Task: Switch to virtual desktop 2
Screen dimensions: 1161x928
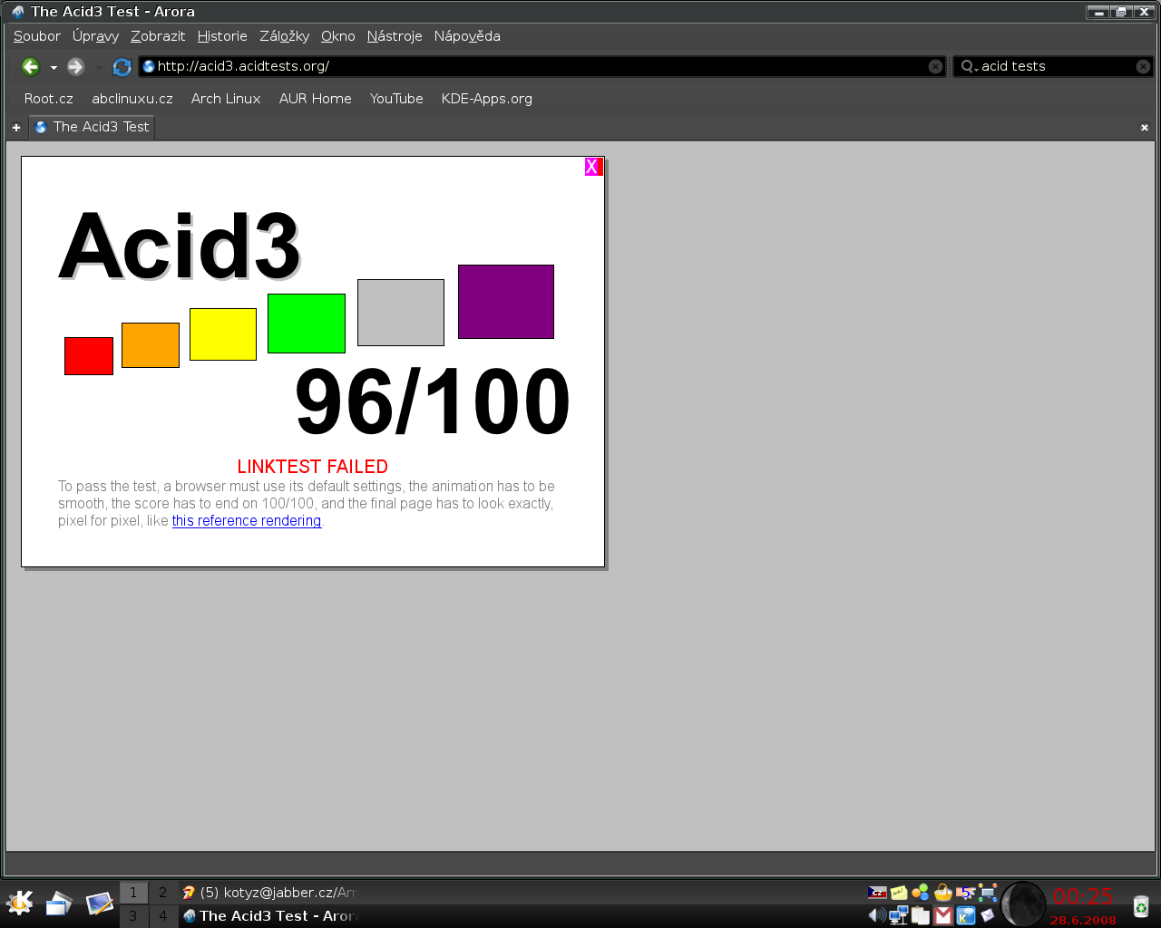Action: (x=163, y=893)
